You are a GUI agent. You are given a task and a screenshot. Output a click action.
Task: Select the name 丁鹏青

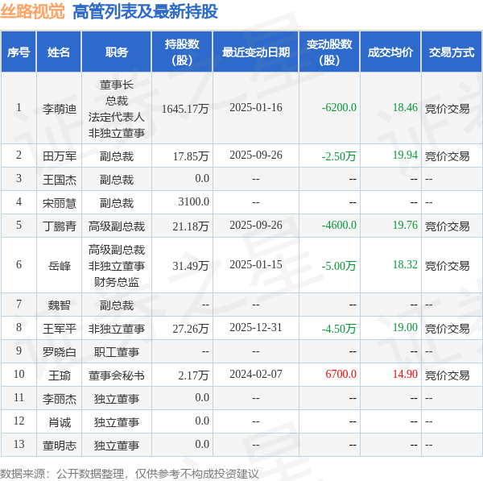[x=59, y=226]
